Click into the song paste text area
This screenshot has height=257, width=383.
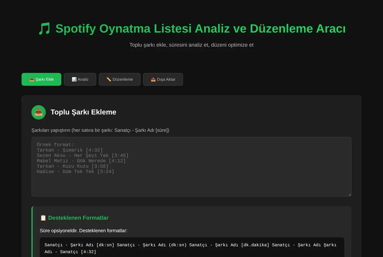[x=191, y=167]
